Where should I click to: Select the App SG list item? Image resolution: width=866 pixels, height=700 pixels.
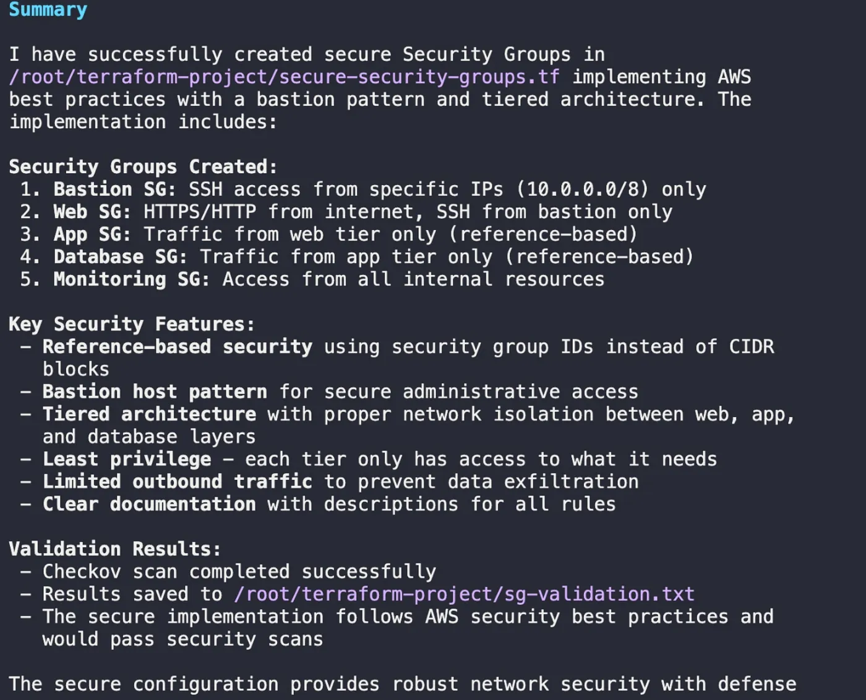pos(92,234)
